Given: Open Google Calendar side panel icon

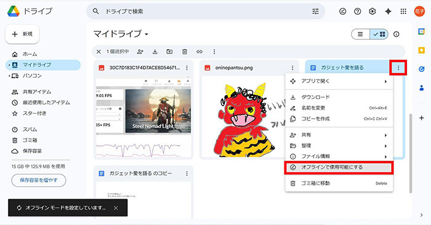Looking at the screenshot, I should (x=421, y=31).
